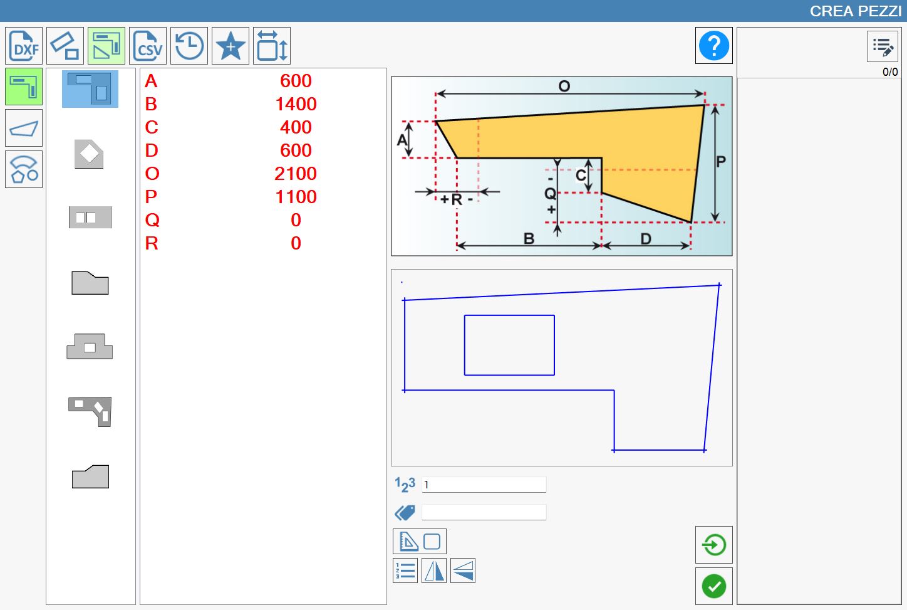
Task: Click the green insert arrow button
Action: point(714,545)
